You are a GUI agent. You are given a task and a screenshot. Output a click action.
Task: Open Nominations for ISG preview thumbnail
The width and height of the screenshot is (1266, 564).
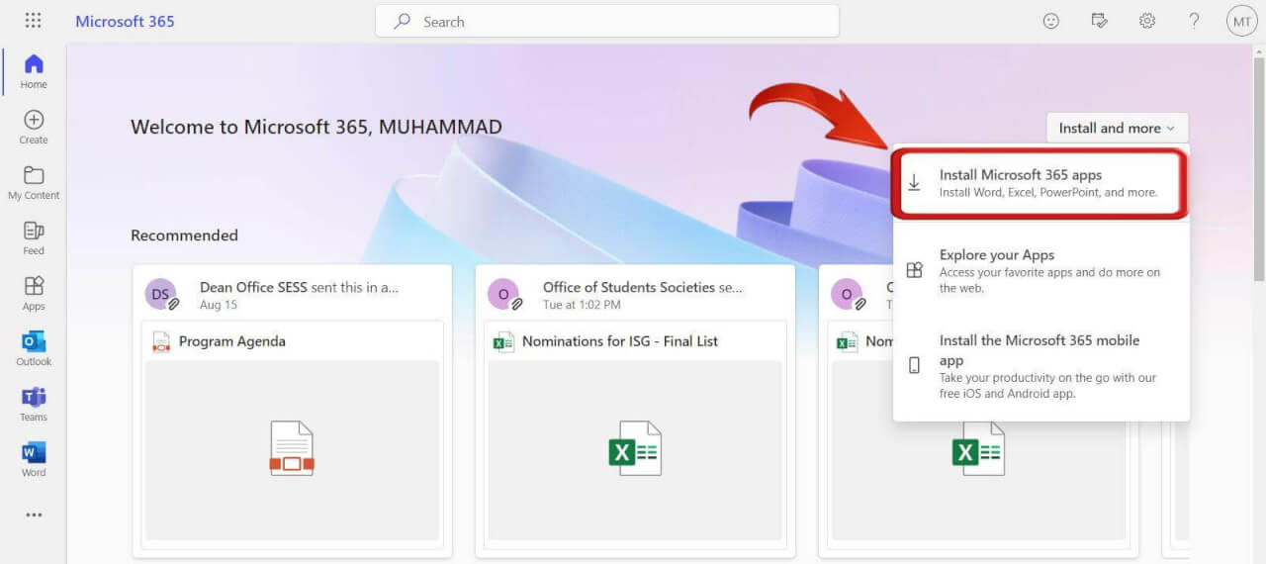tap(635, 450)
